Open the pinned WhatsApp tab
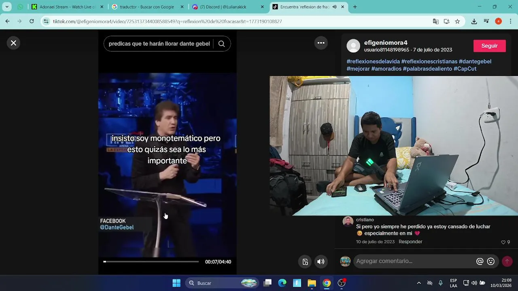Screen dimensions: 518x291 20,7
